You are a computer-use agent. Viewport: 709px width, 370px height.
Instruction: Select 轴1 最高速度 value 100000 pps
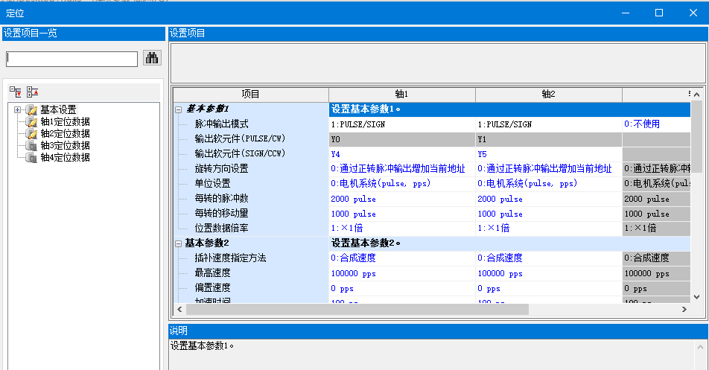click(x=401, y=273)
